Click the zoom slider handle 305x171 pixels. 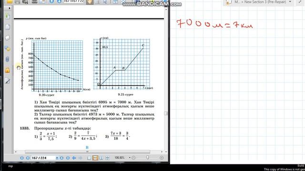click(x=148, y=157)
